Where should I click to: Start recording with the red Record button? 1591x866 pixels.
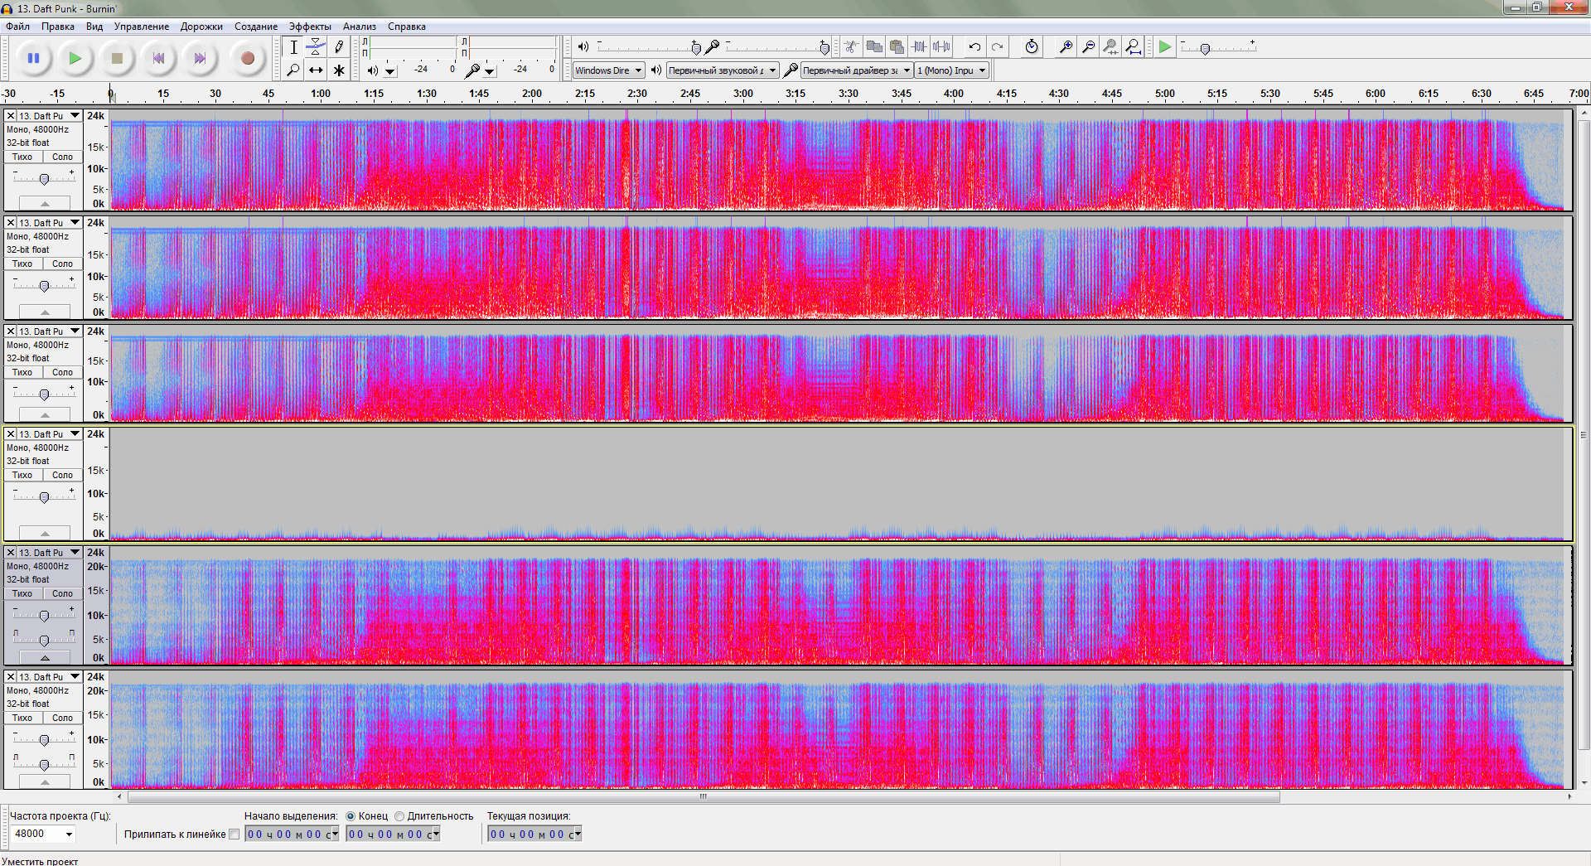[247, 58]
